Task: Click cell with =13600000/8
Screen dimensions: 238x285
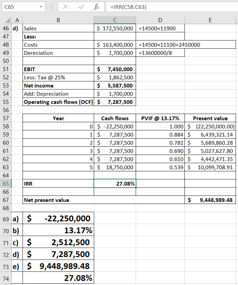Action: [160, 53]
